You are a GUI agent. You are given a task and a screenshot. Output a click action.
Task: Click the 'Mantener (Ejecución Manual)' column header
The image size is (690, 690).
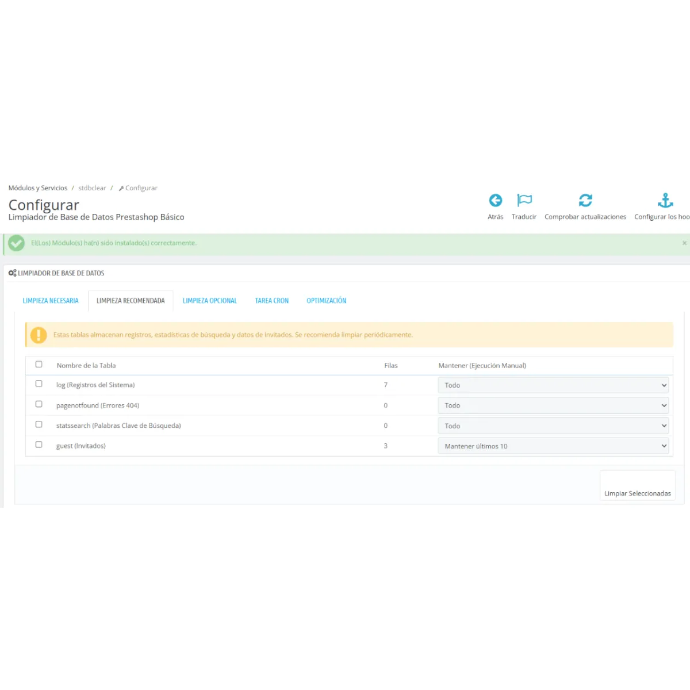(x=482, y=366)
